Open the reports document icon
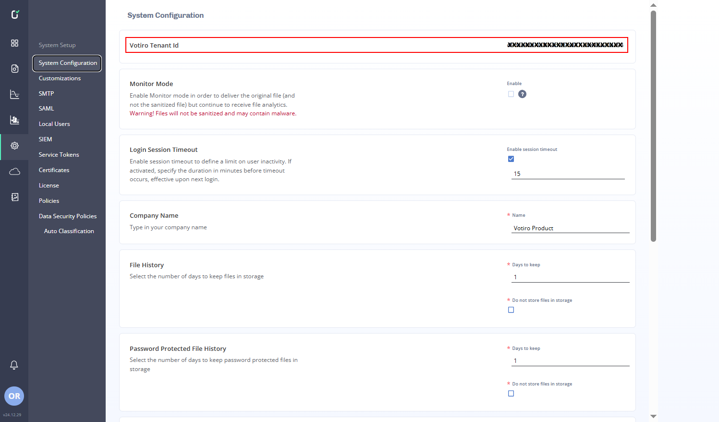This screenshot has height=422, width=719. 14,197
